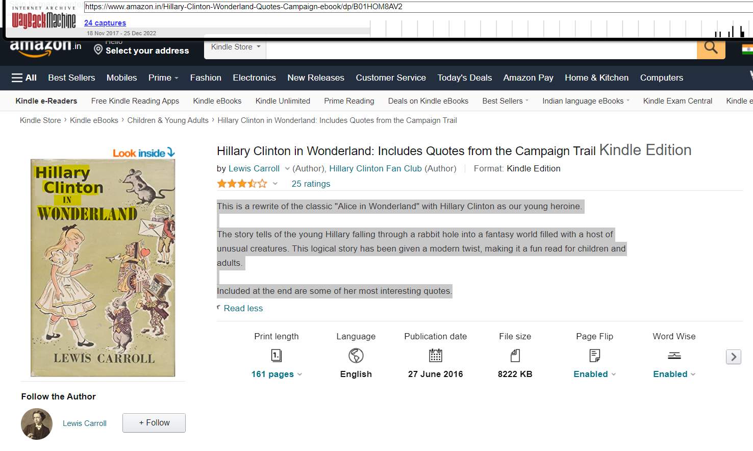View the 25 ratings

[311, 184]
